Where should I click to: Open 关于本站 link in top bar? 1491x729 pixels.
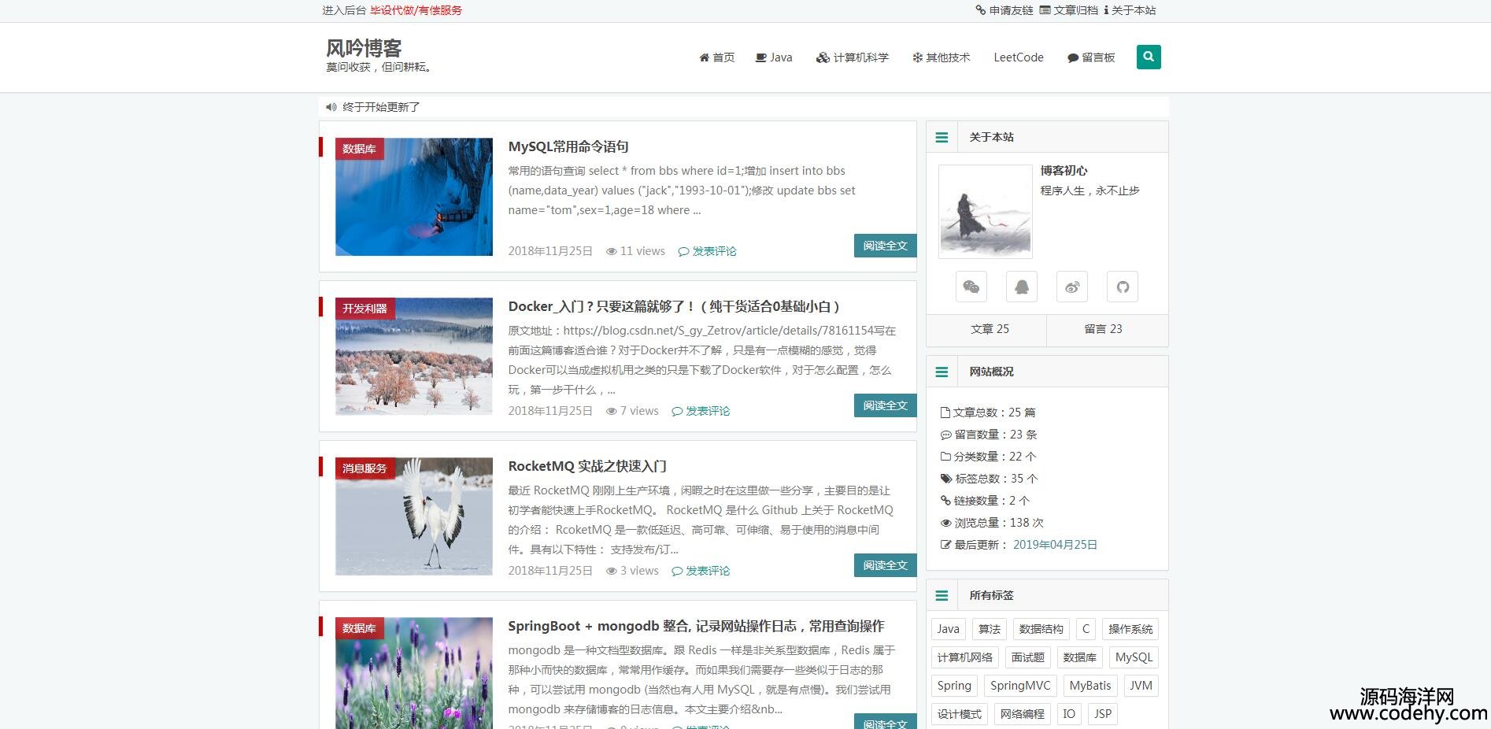click(1130, 10)
